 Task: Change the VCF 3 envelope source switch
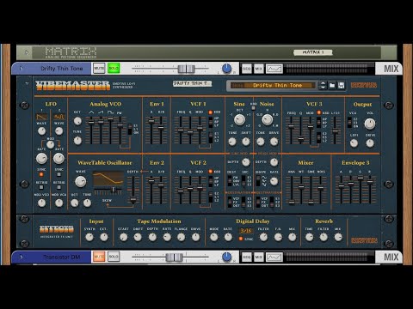coord(318,137)
